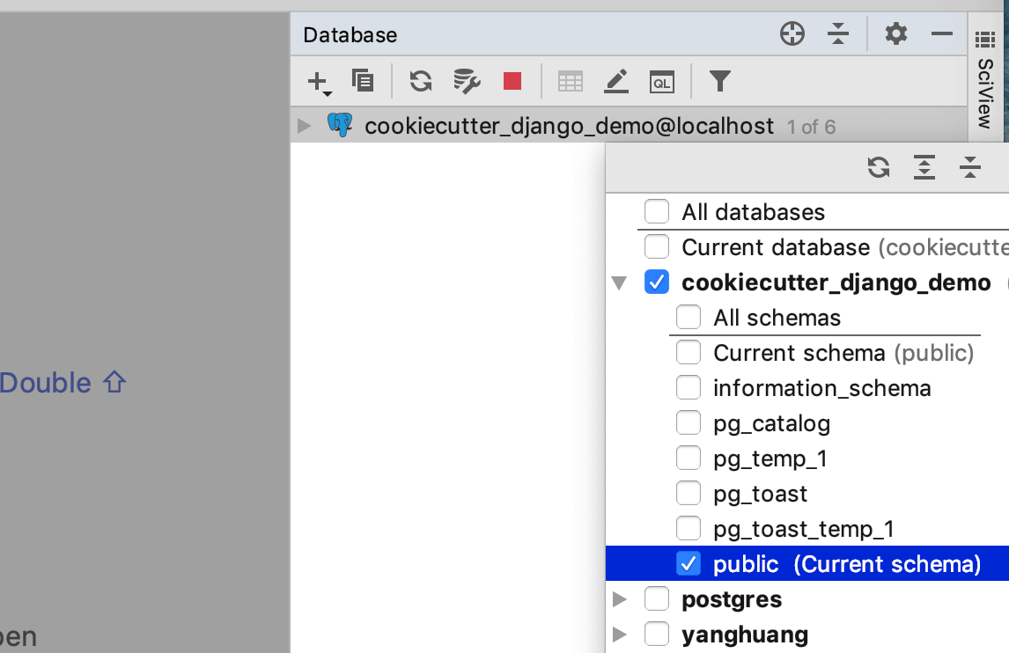Enable the pg_catalog checkbox
This screenshot has width=1009, height=653.
689,422
